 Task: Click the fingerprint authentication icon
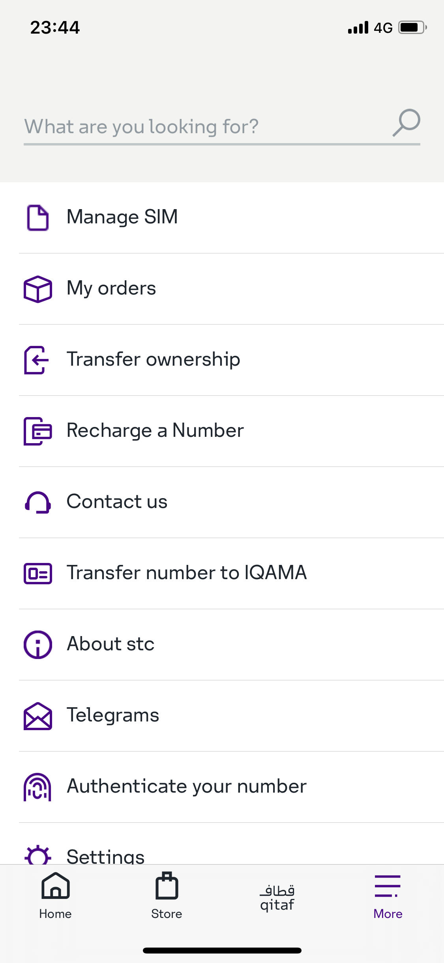click(37, 787)
